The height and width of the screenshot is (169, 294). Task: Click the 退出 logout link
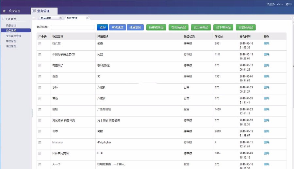pos(288,4)
